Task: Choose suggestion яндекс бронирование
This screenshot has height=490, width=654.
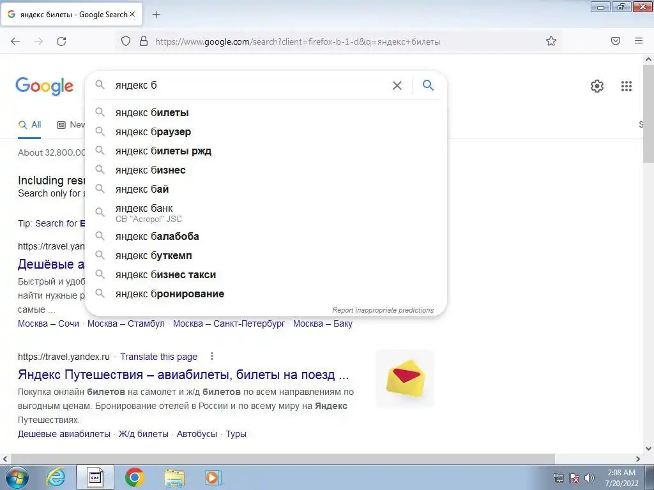Action: pyautogui.click(x=266, y=293)
